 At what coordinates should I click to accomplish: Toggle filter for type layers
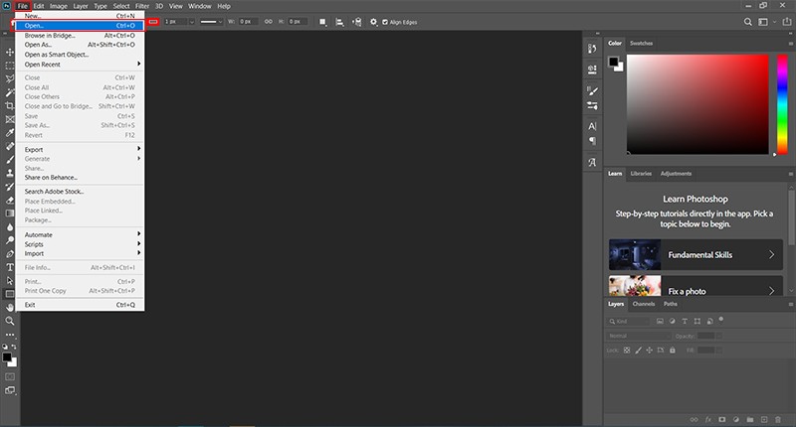pos(685,321)
